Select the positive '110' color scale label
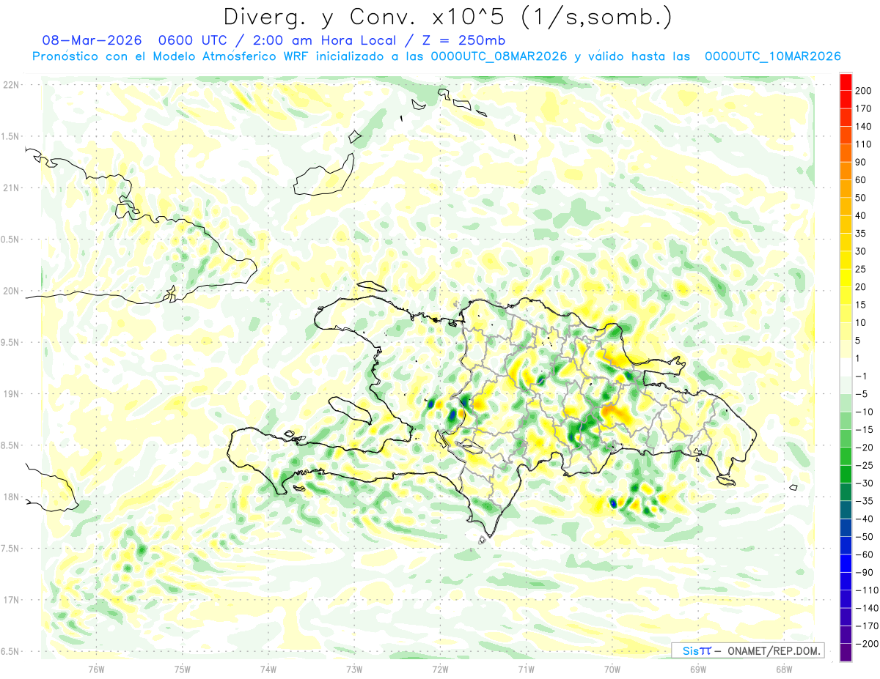 (x=865, y=144)
